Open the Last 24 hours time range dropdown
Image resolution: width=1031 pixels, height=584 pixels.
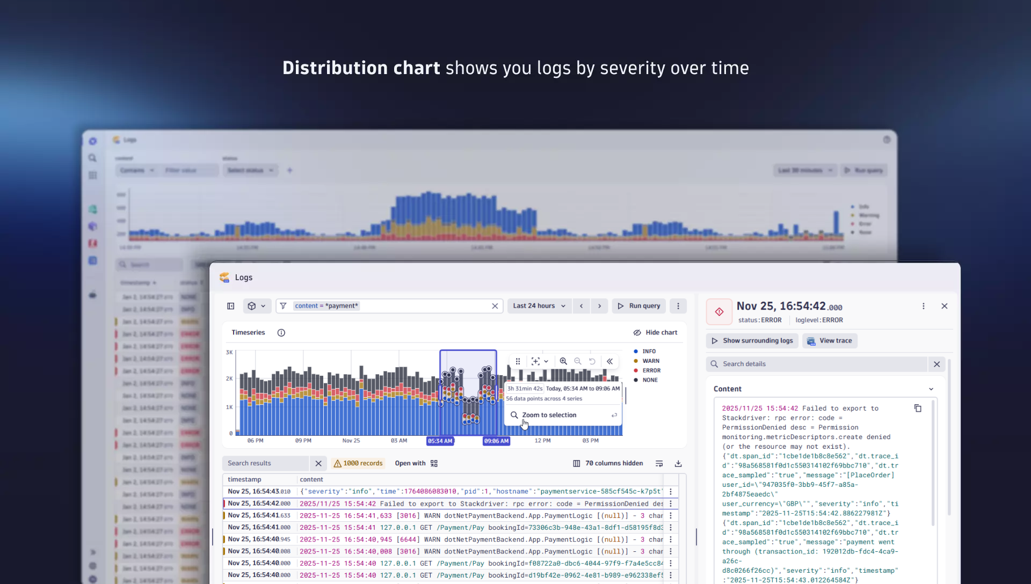[539, 305]
